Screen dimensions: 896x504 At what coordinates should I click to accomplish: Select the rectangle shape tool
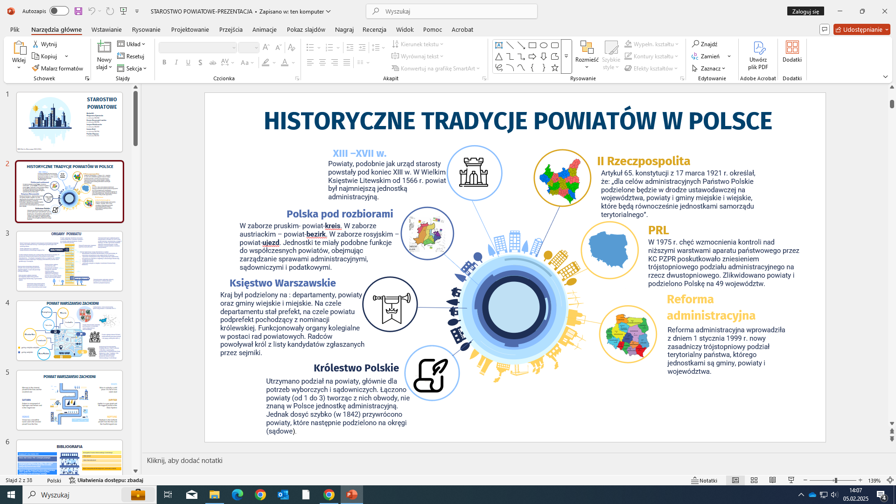click(x=532, y=45)
